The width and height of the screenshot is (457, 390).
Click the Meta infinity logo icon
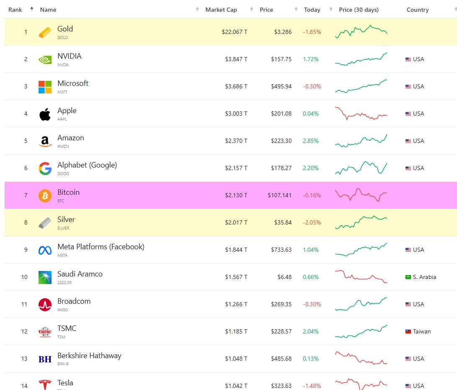(x=45, y=250)
